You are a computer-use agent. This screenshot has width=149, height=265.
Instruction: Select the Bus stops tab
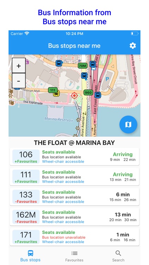click(x=30, y=256)
